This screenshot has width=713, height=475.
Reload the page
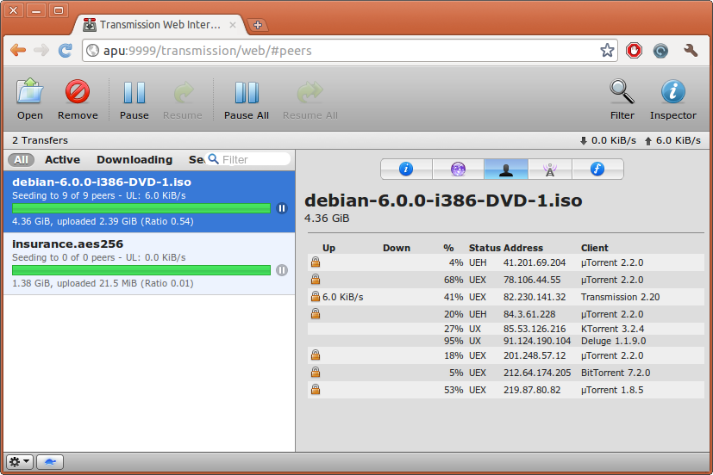pos(65,51)
